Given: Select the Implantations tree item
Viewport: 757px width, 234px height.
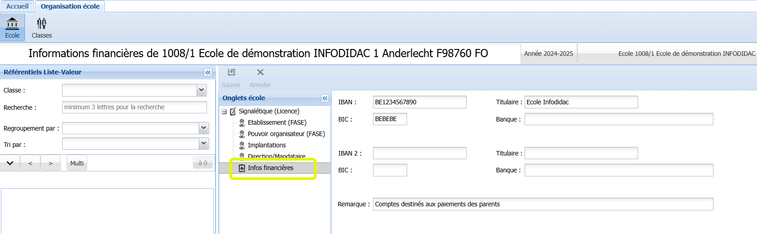Looking at the screenshot, I should click(267, 145).
